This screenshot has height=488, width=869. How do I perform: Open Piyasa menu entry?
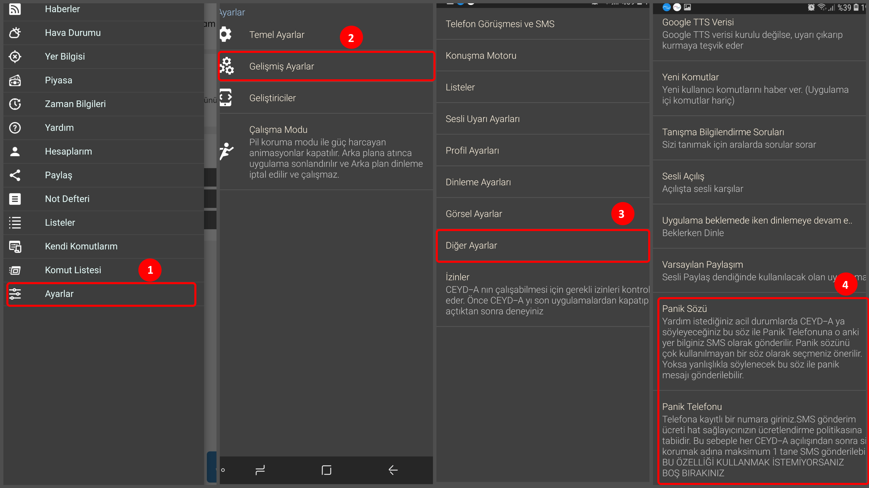(x=104, y=80)
